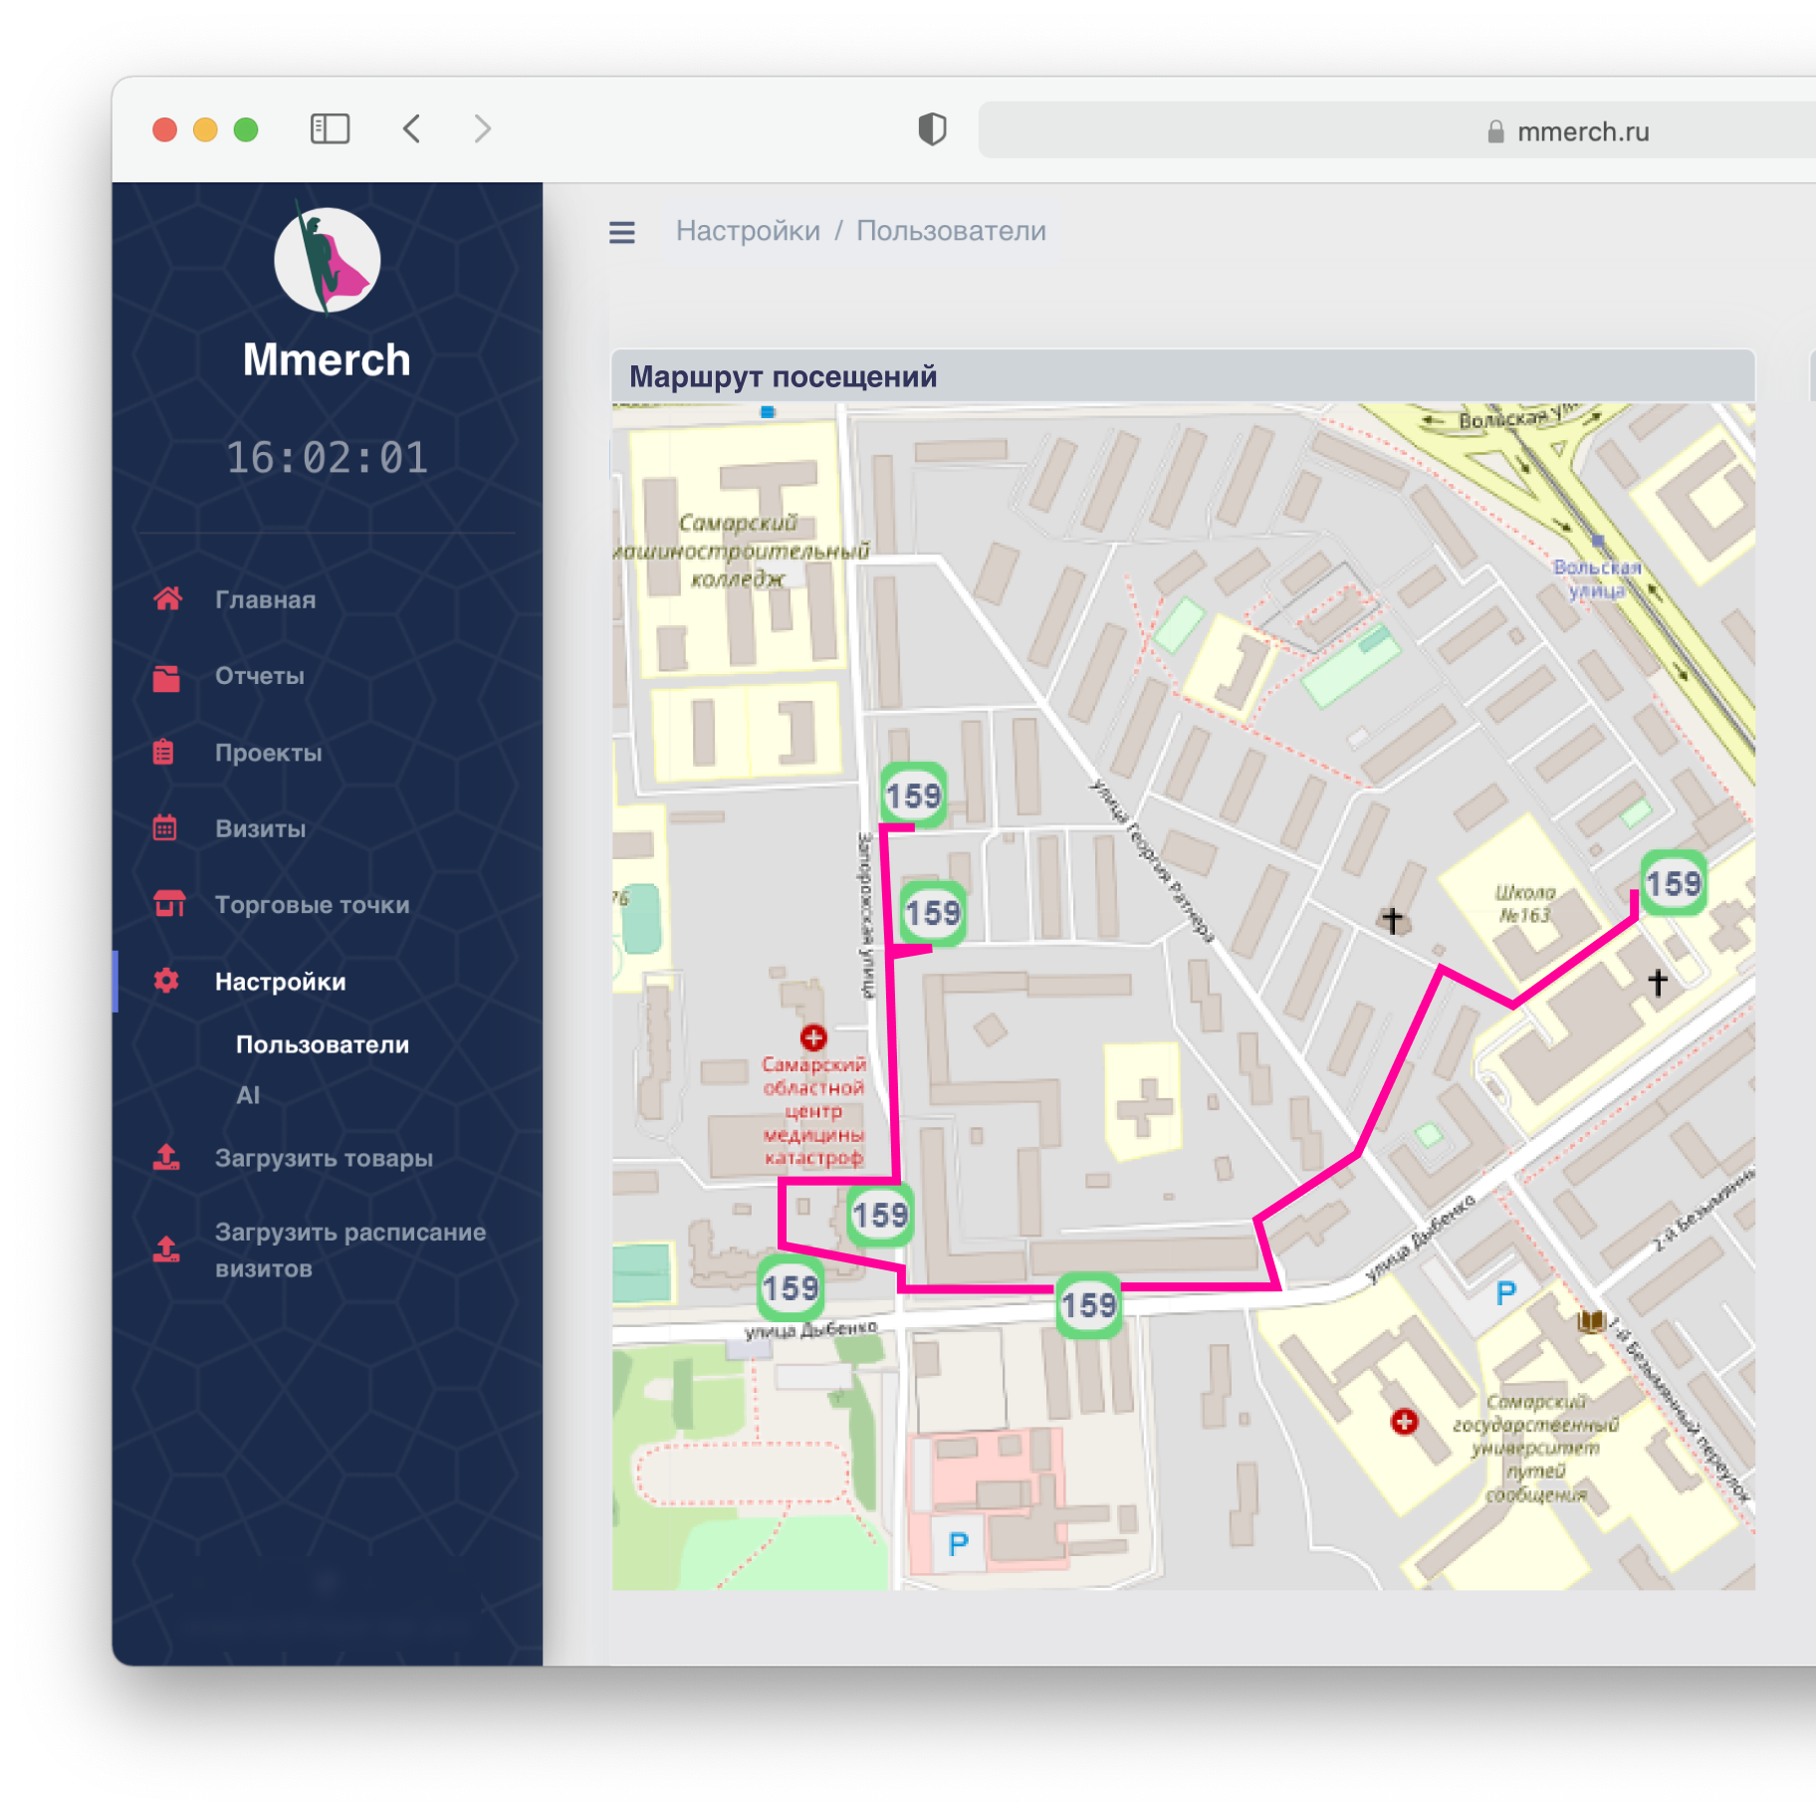Viewport: 1816px width, 1816px height.
Task: Click the blue Вольская улица label
Action: [1596, 577]
